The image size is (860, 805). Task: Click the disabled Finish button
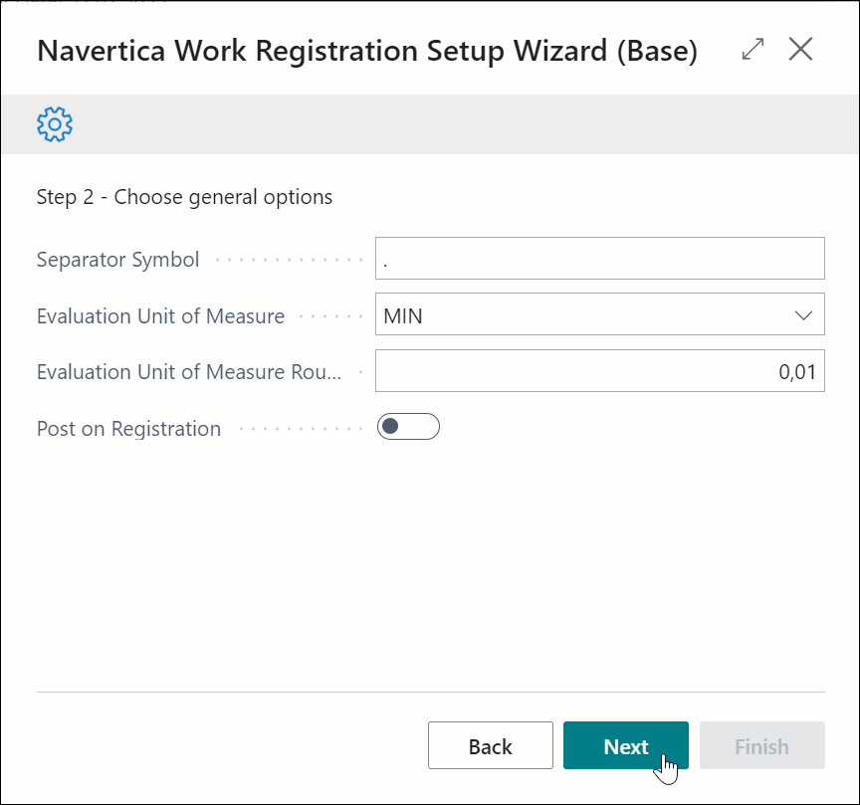tap(761, 745)
